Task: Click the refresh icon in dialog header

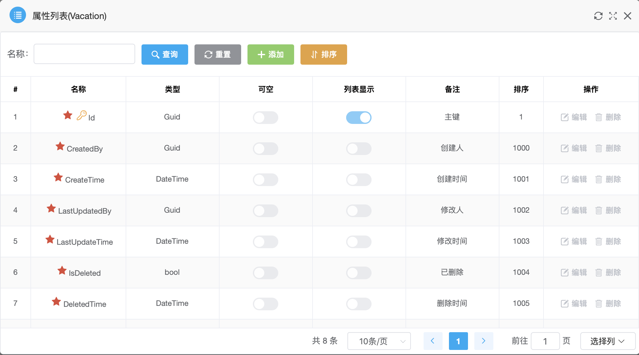Action: [x=598, y=16]
